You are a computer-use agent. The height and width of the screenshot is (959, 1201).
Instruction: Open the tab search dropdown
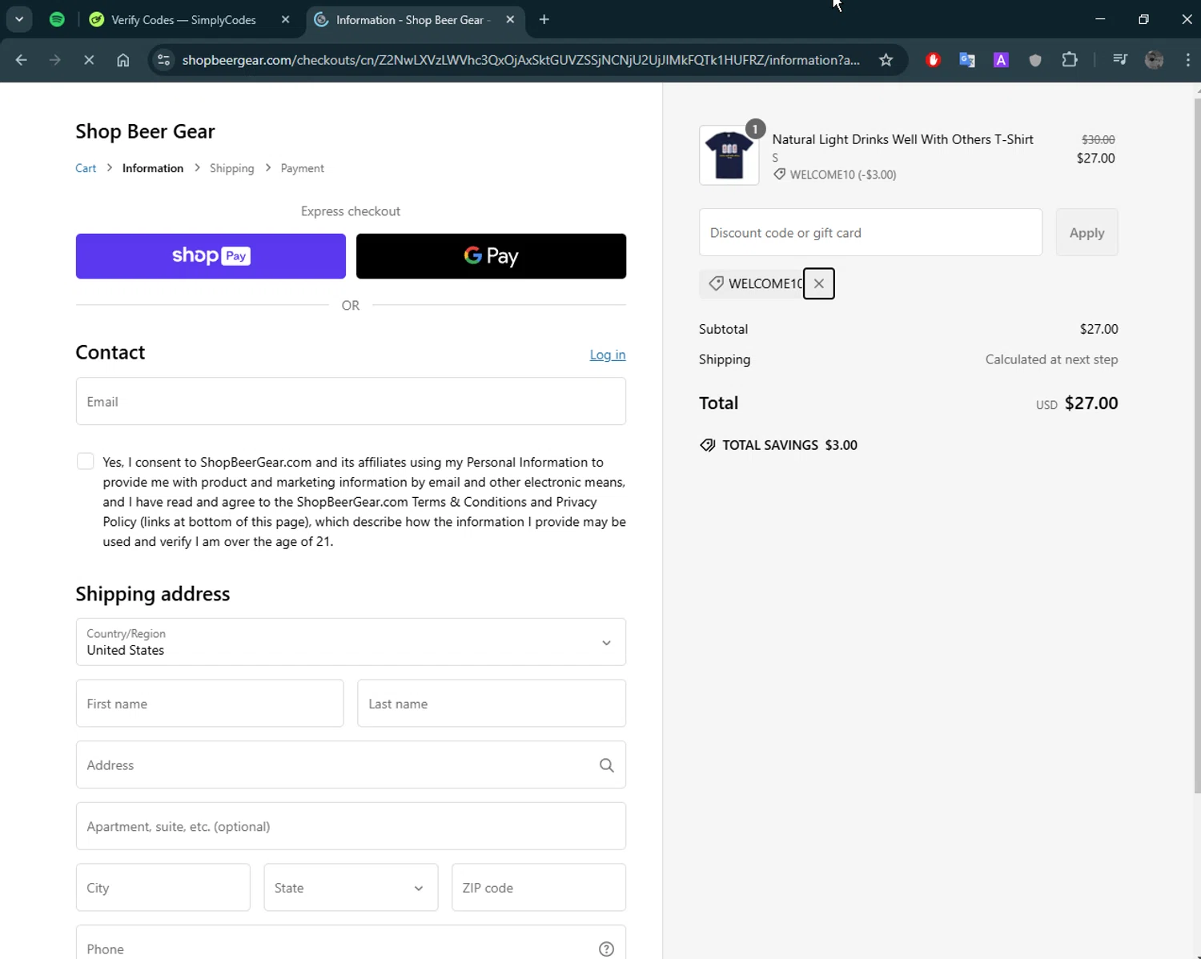19,19
